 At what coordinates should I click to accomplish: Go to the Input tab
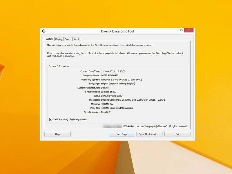point(76,39)
